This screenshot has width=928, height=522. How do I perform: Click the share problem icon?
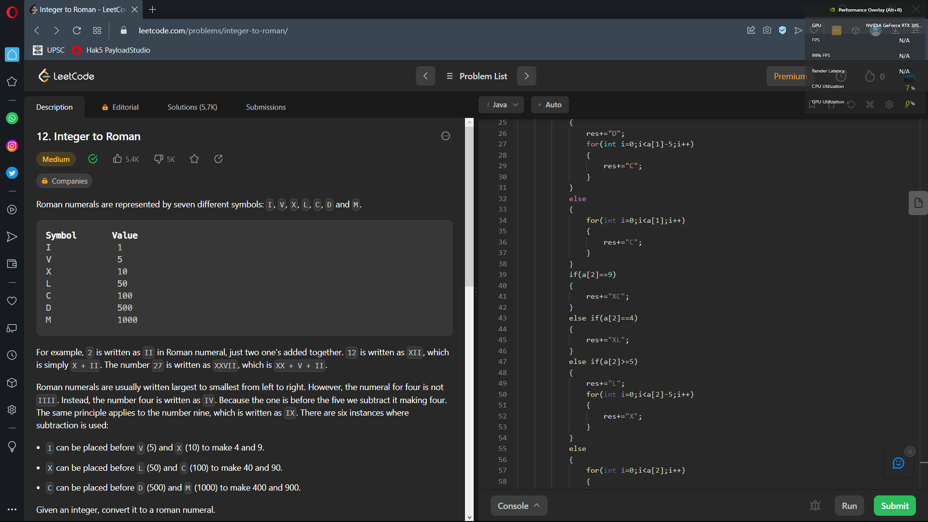tap(218, 159)
